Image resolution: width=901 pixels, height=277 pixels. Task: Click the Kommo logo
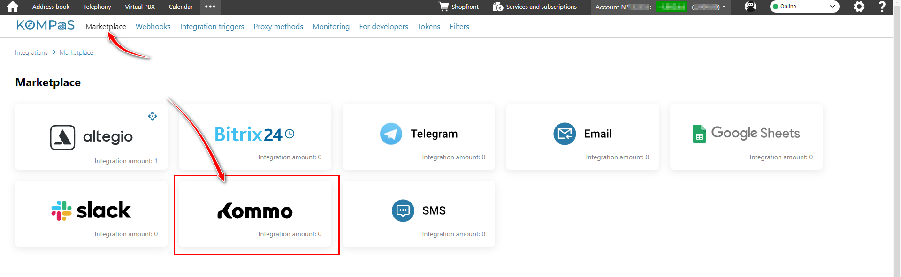click(x=255, y=211)
